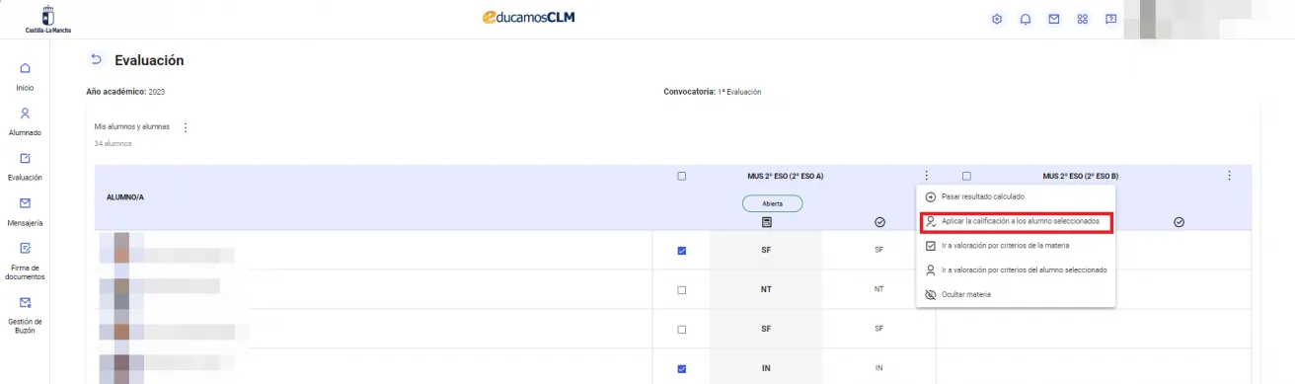Click the ALUMNO/A column header
The image size is (1295, 384).
click(x=125, y=197)
